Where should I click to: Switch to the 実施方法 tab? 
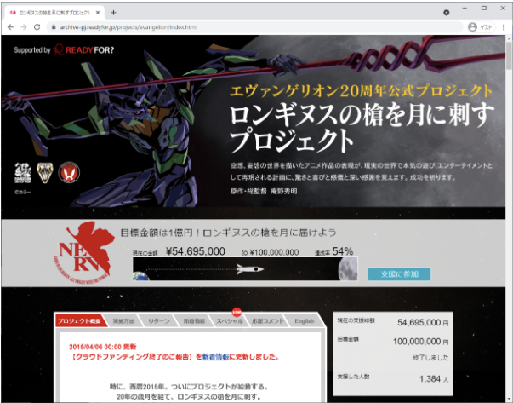123,321
